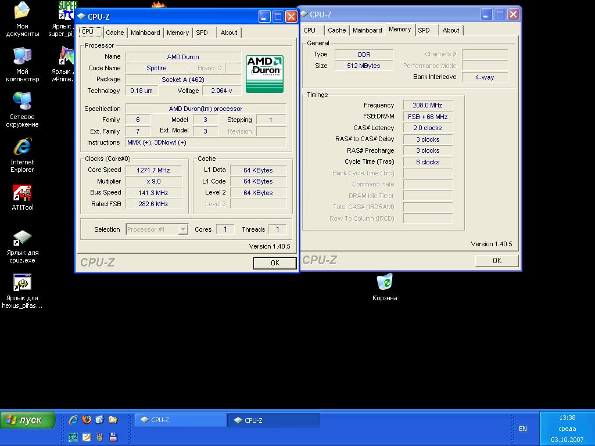Click the notepad quick launch icon
Screen dimensions: 595x446
pyautogui.click(x=87, y=437)
